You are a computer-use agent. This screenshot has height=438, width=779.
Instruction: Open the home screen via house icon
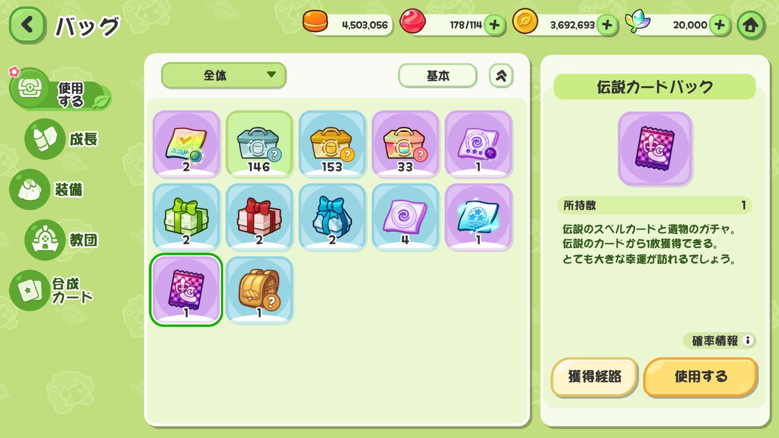pyautogui.click(x=751, y=25)
